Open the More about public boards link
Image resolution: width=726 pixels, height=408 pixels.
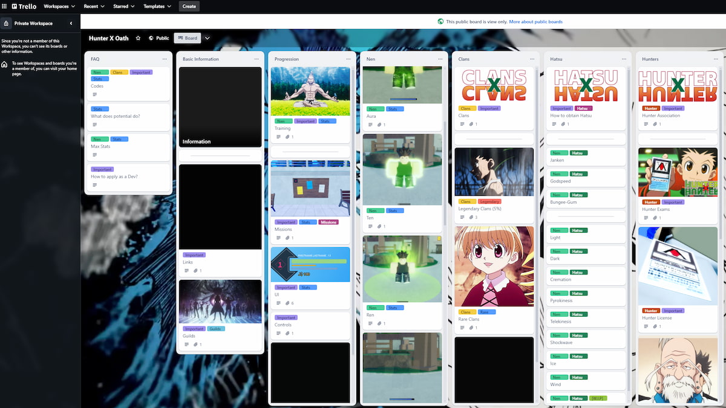535,21
